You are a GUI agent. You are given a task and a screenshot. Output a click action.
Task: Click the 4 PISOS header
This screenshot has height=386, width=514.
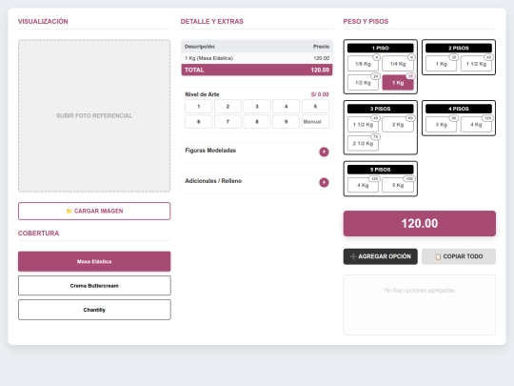point(459,109)
